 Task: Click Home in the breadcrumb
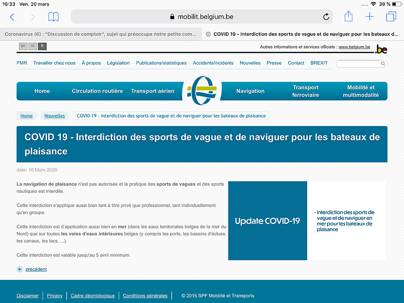click(26, 116)
